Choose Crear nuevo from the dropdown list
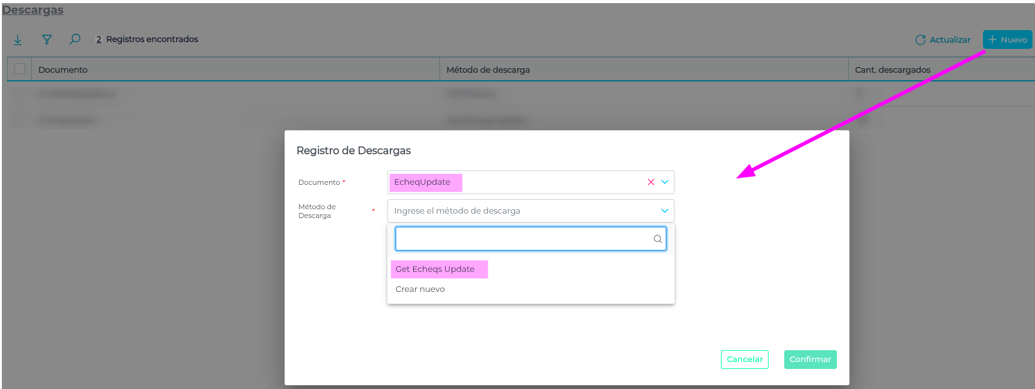 [x=420, y=289]
